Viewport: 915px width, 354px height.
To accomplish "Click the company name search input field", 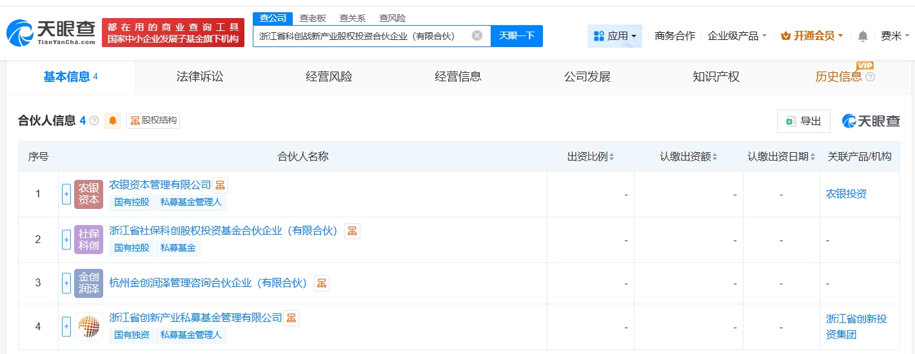I will (x=361, y=36).
